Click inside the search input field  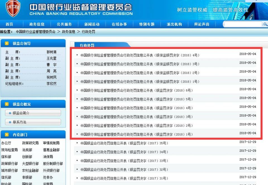242,24
